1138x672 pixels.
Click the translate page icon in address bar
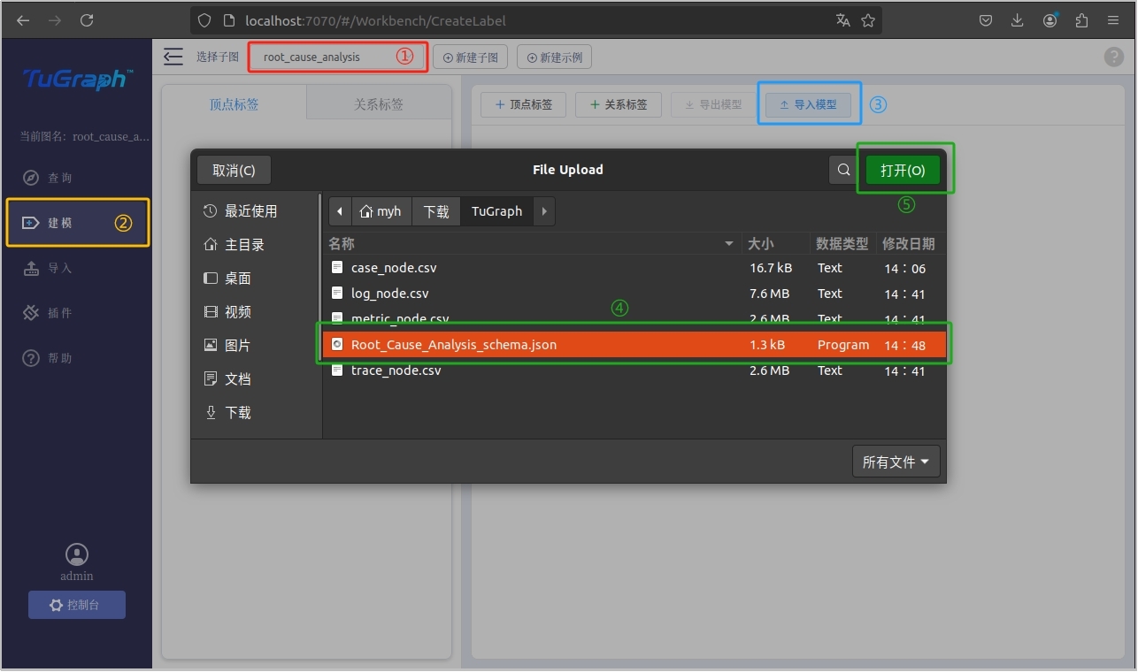click(842, 20)
